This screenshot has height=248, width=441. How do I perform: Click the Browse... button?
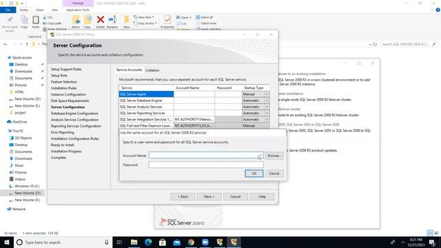[x=274, y=156]
